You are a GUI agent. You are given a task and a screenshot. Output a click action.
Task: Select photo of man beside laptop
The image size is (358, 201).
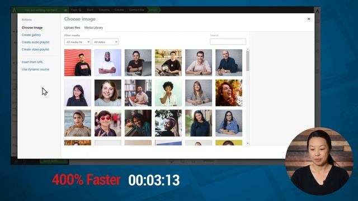[x=138, y=63]
